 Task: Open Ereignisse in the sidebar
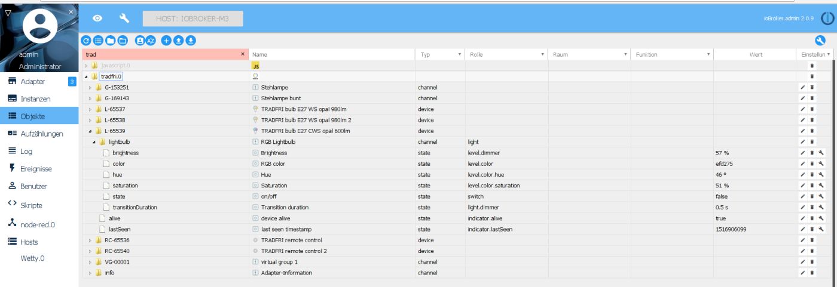coord(39,169)
